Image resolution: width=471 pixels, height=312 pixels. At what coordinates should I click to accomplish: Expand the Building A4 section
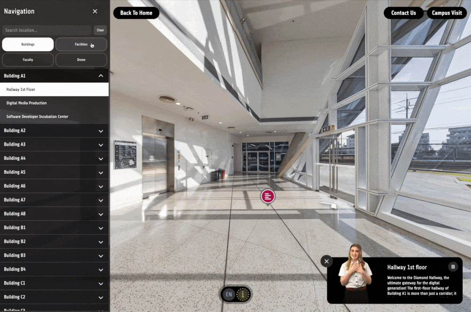[x=54, y=158]
